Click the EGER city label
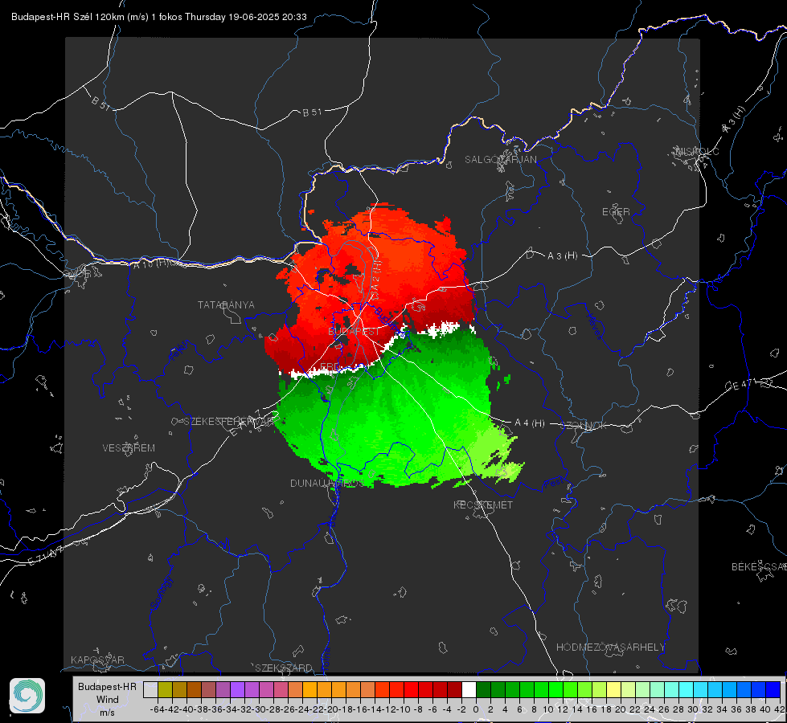This screenshot has width=787, height=723. (616, 212)
